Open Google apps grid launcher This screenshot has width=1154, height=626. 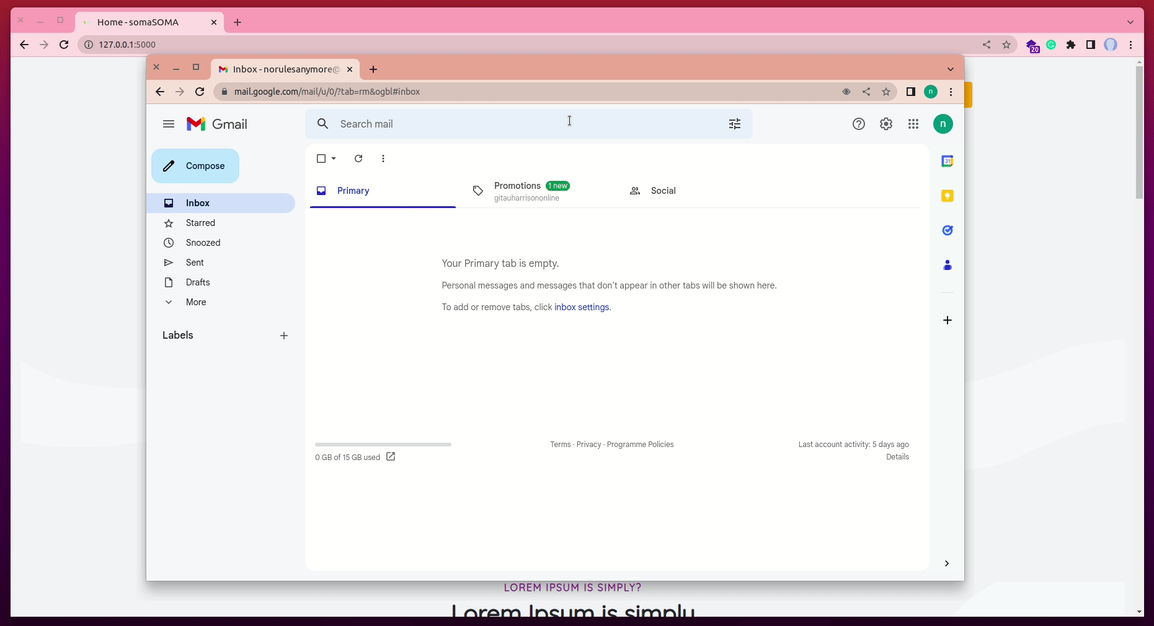(913, 124)
